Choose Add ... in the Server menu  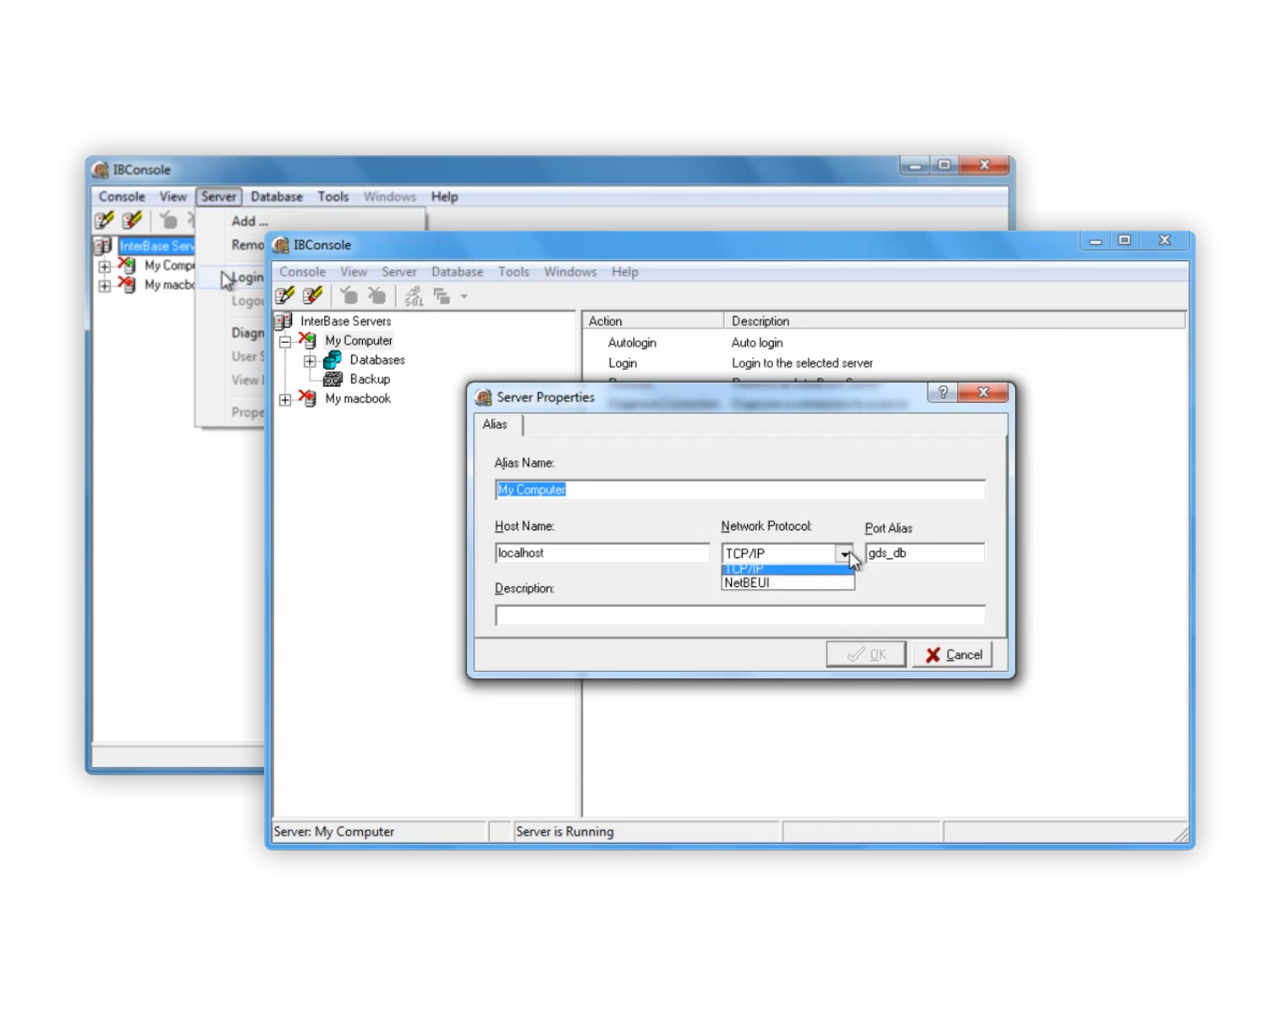250,221
